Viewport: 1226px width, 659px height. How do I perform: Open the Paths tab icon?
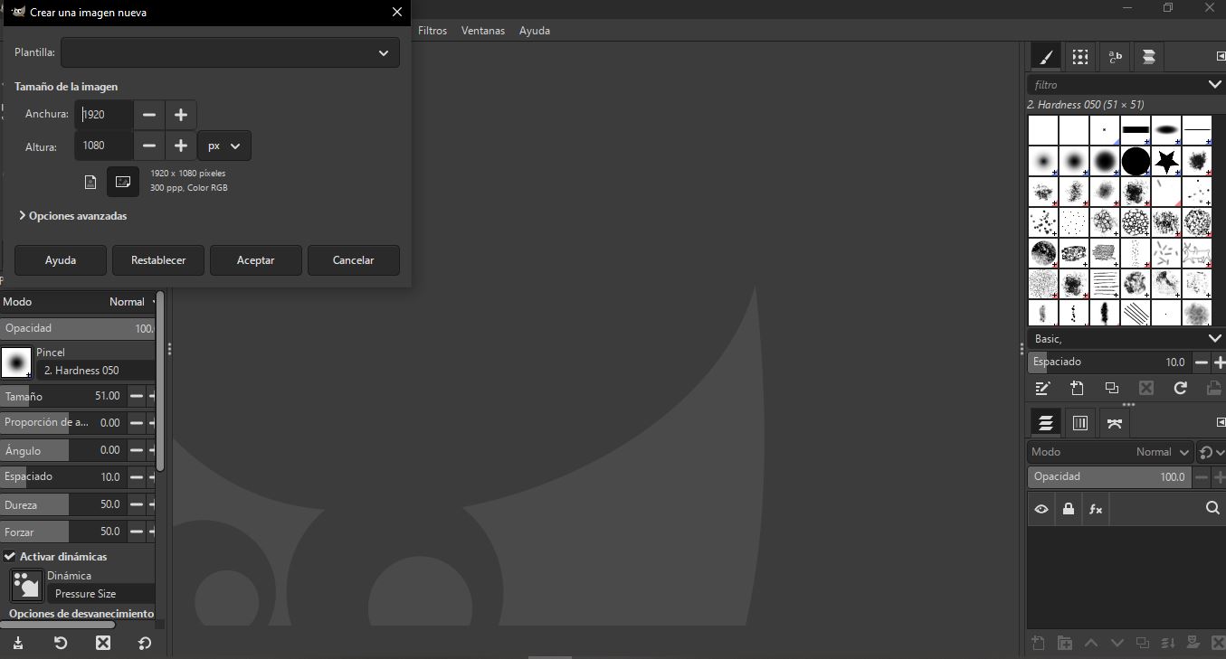point(1115,423)
